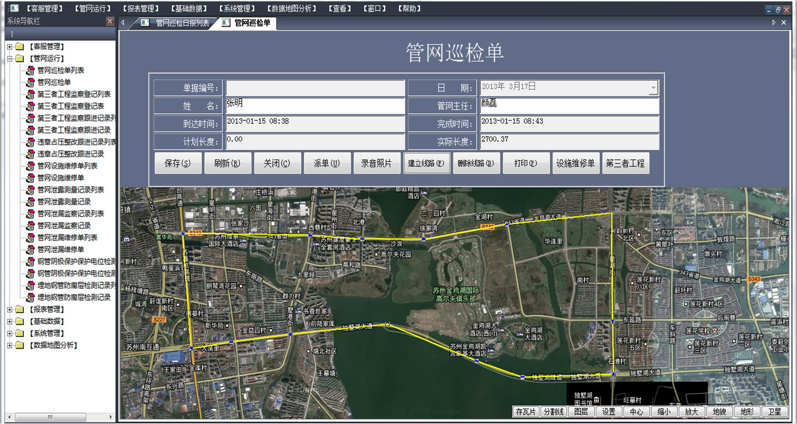The image size is (797, 424).
Task: Open 管网巡检单列表 in navigation tree
Action: pos(60,70)
